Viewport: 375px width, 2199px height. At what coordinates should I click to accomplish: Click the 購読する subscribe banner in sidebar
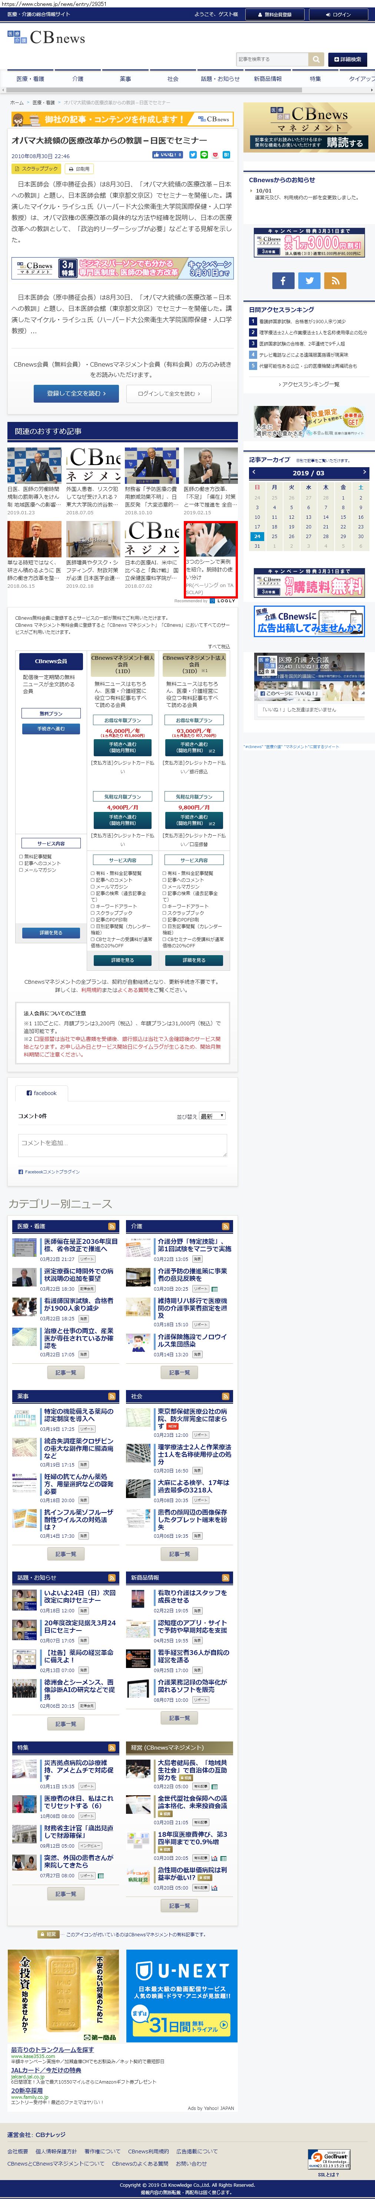(x=309, y=128)
